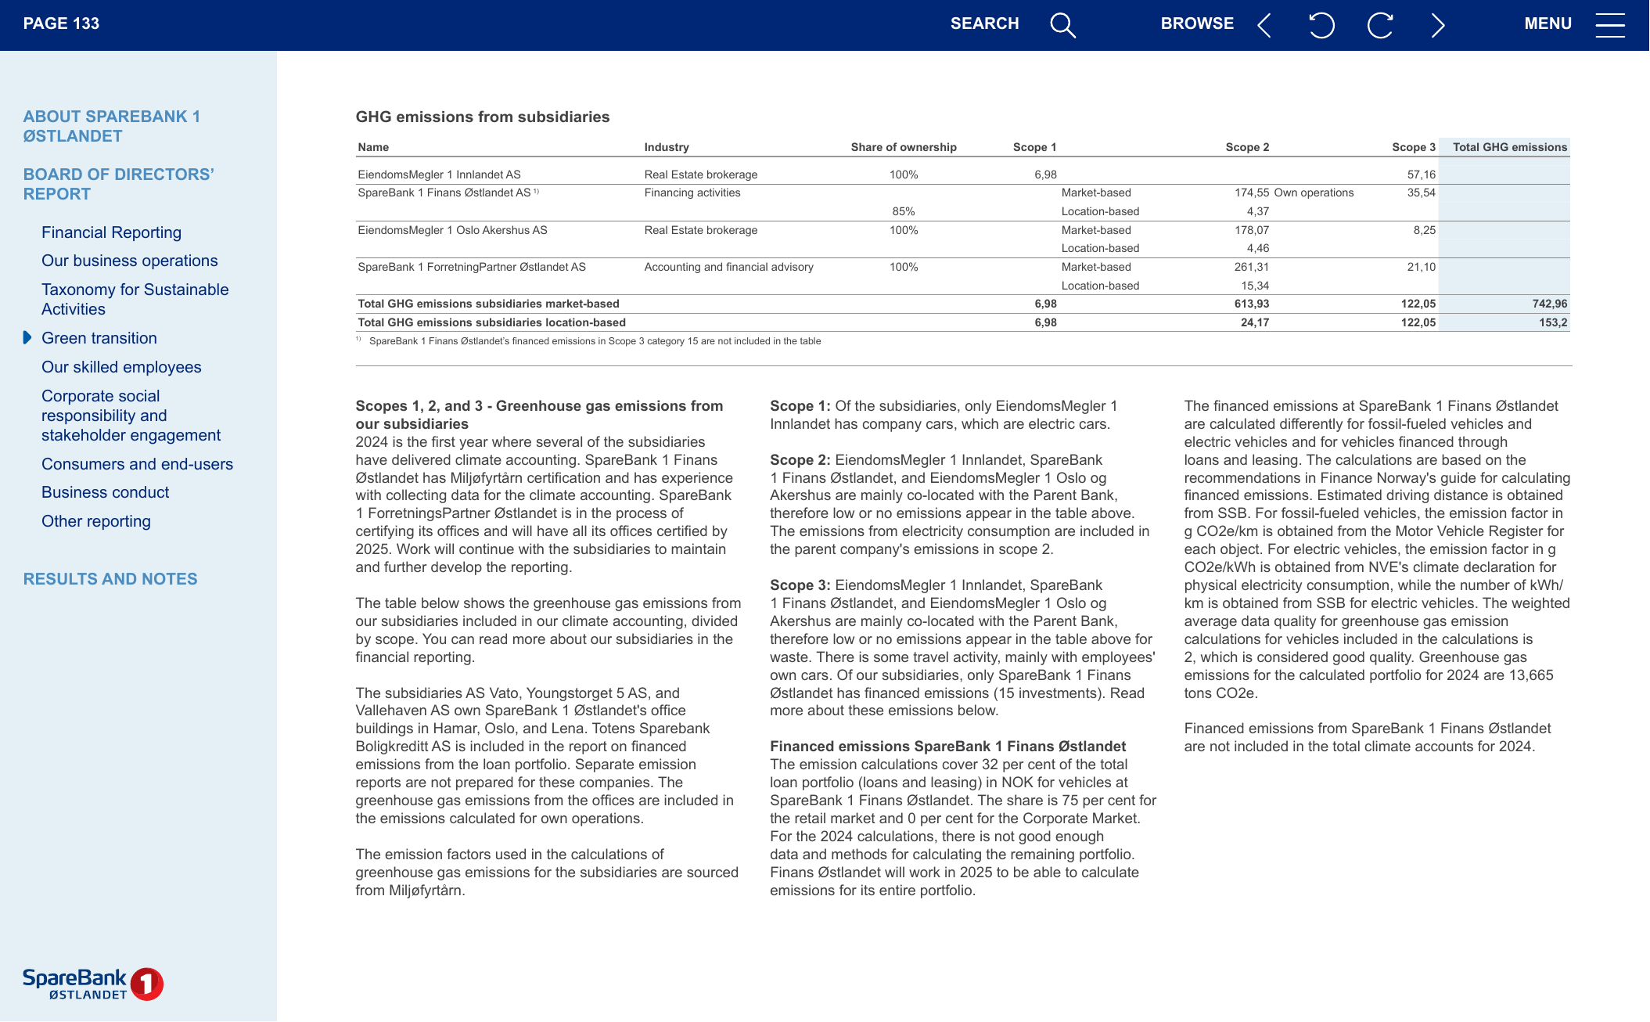This screenshot has height=1022, width=1650.
Task: Click the 85% ownership share cell
Action: [x=904, y=211]
